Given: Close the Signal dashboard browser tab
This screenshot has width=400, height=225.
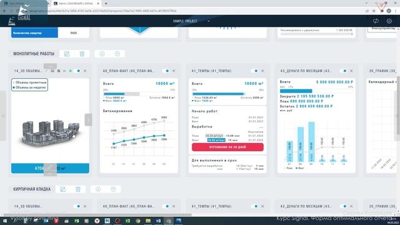Looking at the screenshot, I should coord(98,4).
